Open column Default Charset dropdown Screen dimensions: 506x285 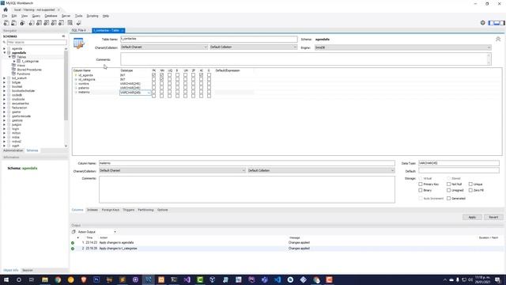click(x=172, y=171)
